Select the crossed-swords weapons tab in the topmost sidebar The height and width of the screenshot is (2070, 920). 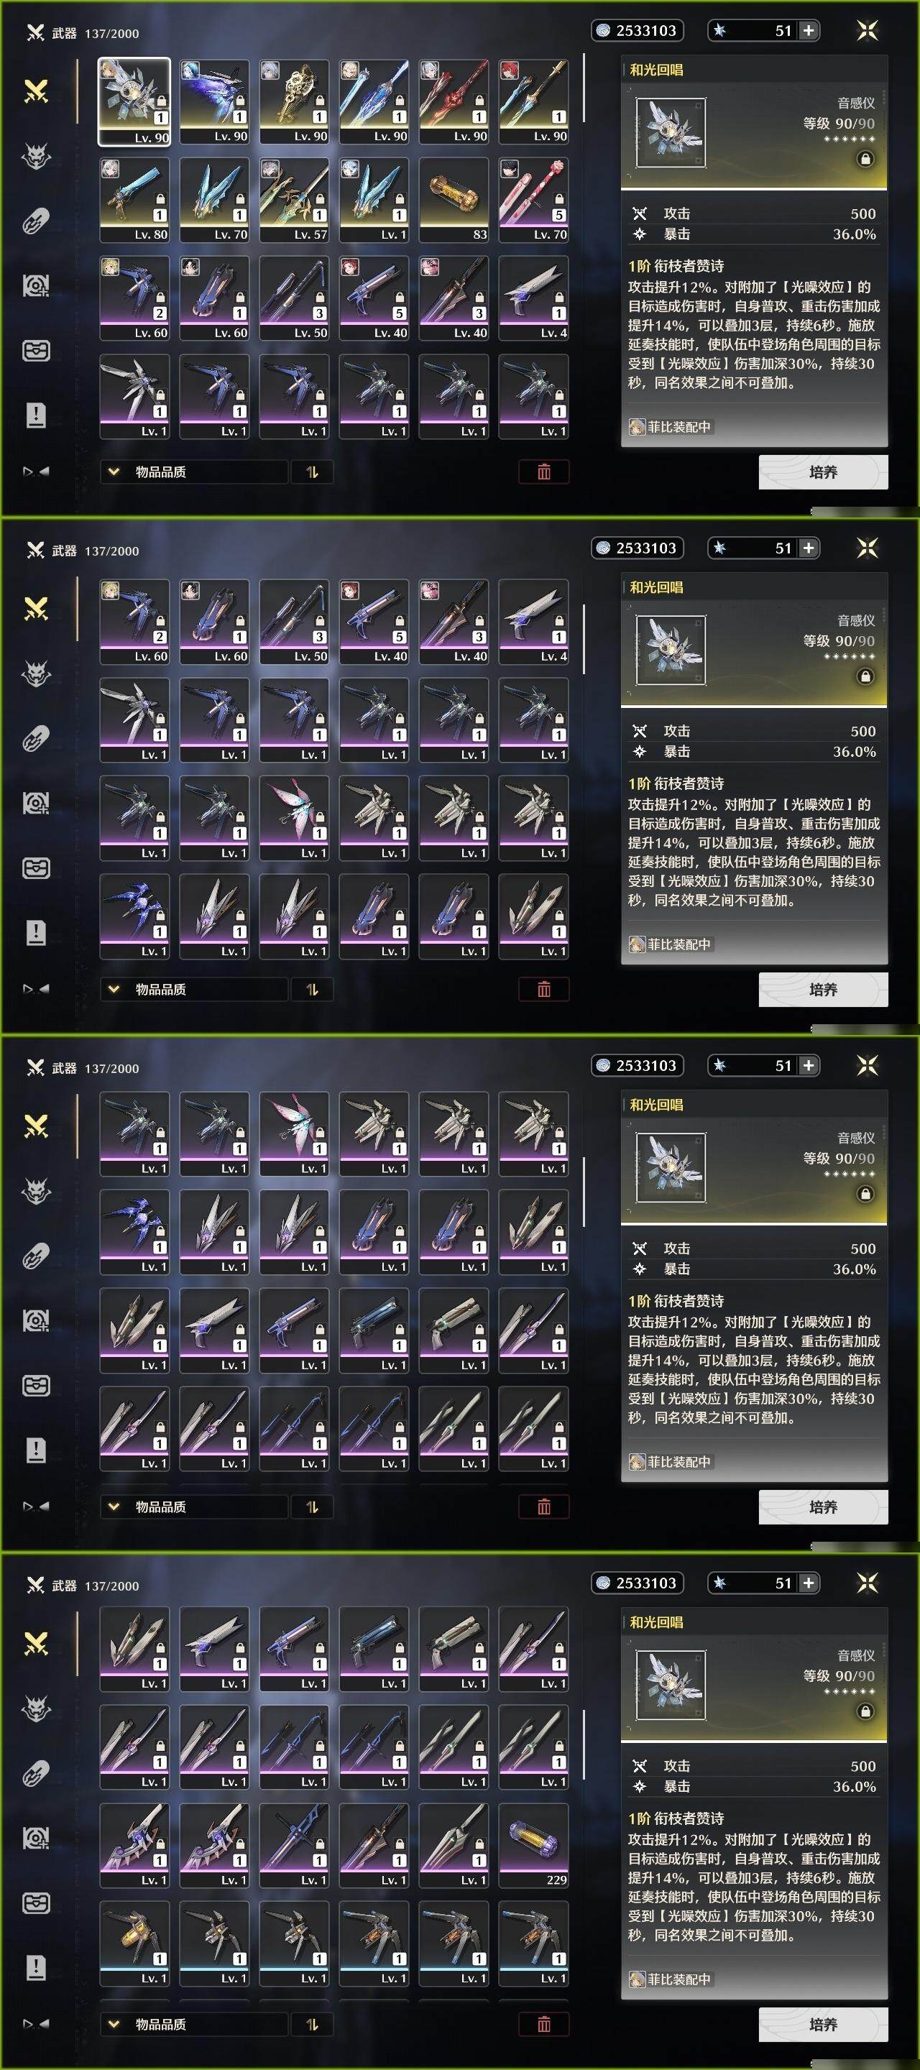point(36,91)
